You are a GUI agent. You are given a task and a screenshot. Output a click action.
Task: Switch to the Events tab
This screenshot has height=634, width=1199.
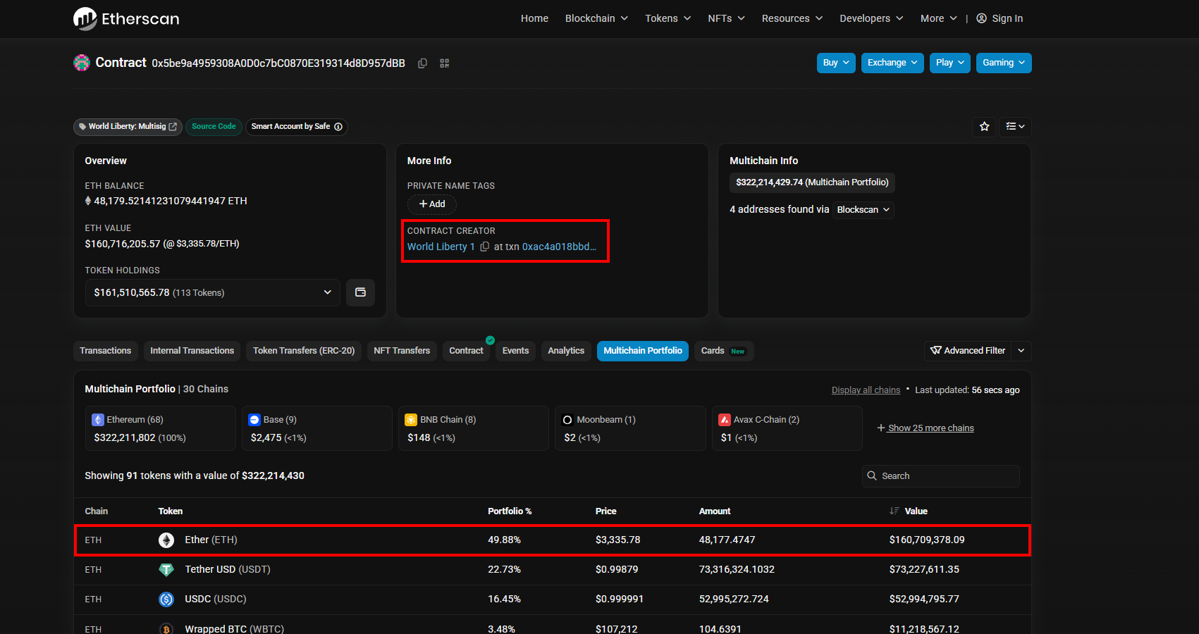click(x=515, y=351)
